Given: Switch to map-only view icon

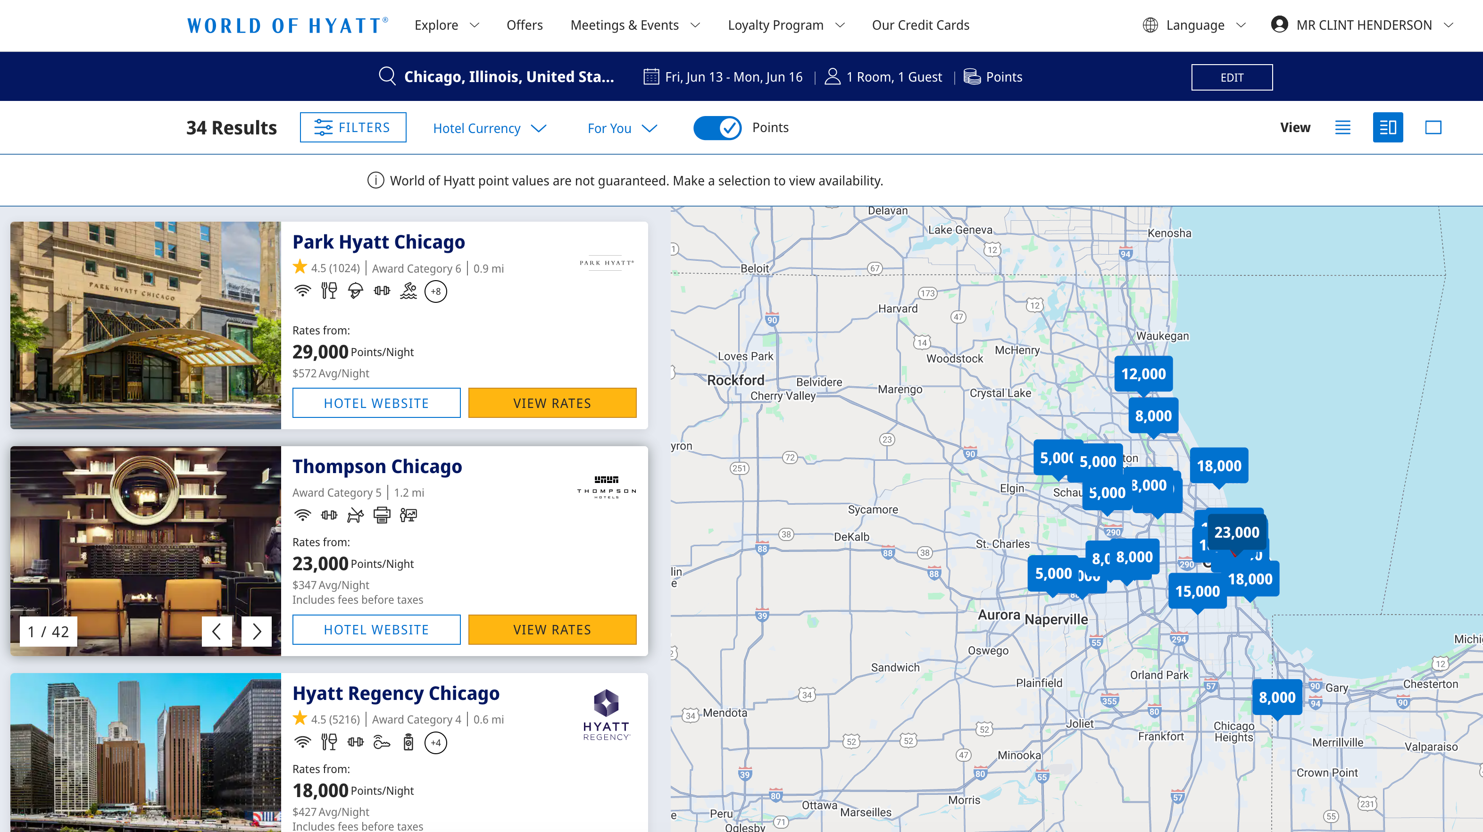Looking at the screenshot, I should coord(1433,127).
